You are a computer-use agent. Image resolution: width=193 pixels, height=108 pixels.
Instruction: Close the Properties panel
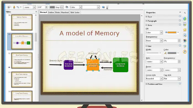point(180,12)
